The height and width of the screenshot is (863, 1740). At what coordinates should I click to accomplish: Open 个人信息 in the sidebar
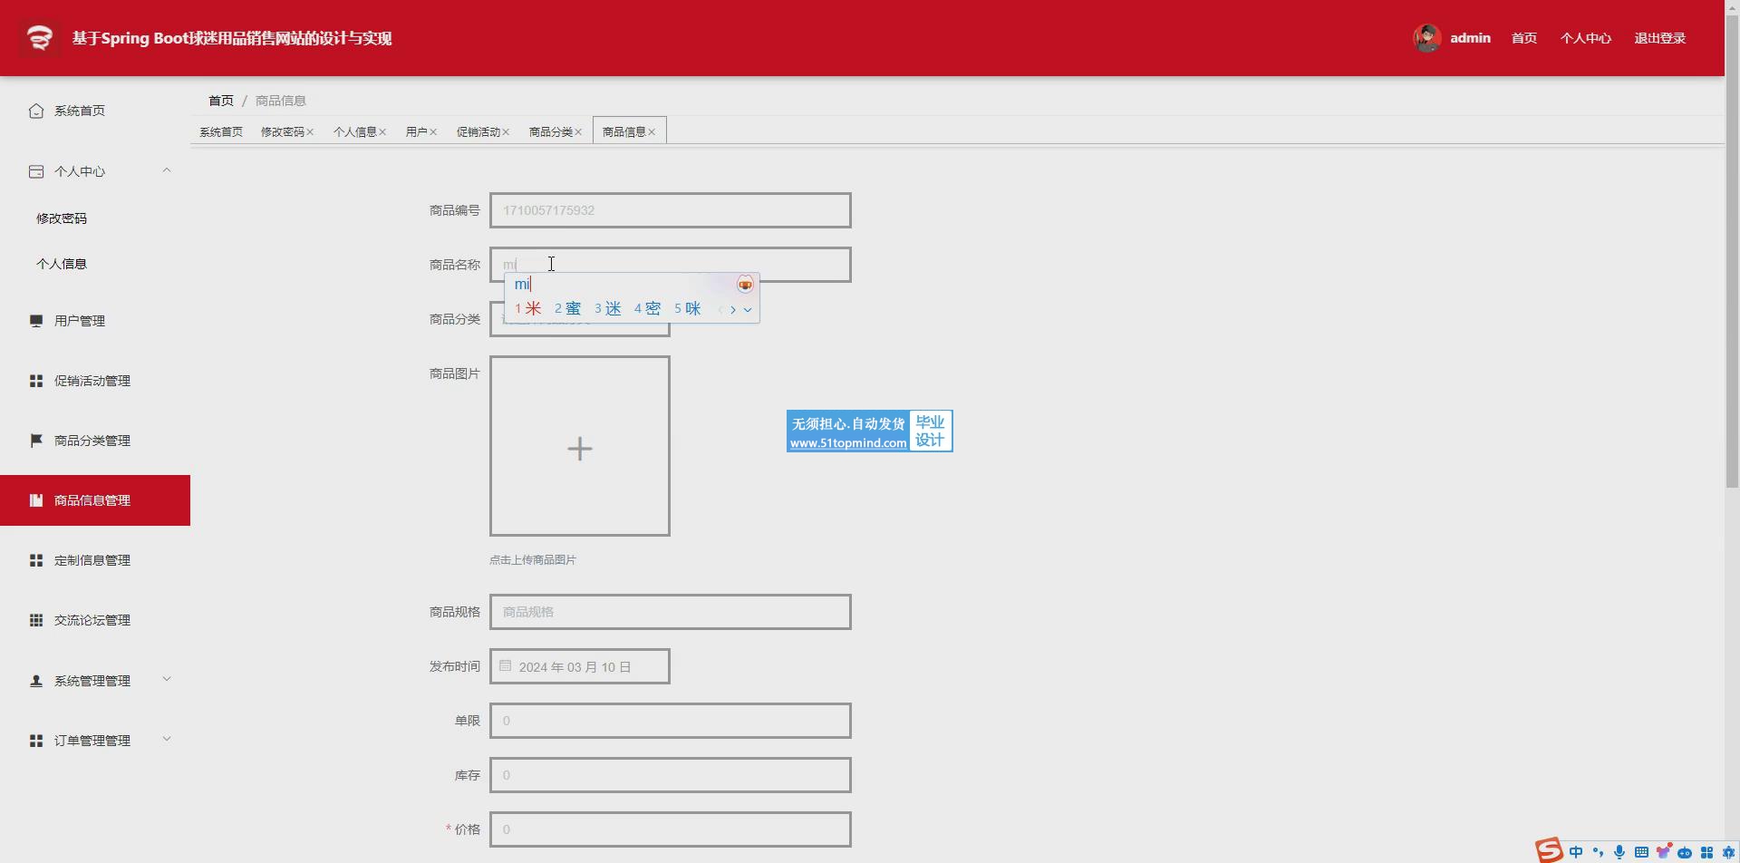62,264
